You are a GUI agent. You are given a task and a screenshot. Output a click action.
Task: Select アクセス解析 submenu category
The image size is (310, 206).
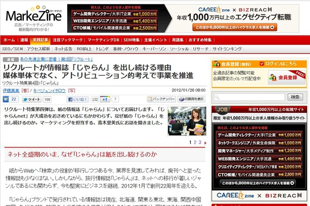(x=39, y=49)
